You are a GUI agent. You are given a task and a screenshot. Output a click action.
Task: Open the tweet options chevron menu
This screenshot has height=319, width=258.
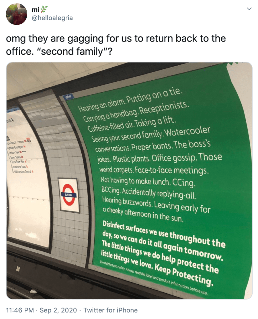point(249,9)
